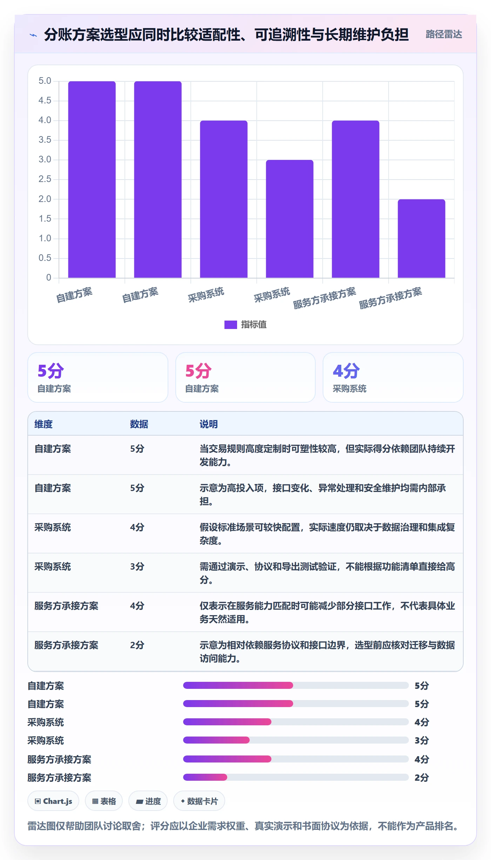Screen dimensions: 491x860
Task: Click the purple 指标值 legend swatch
Action: [x=230, y=324]
